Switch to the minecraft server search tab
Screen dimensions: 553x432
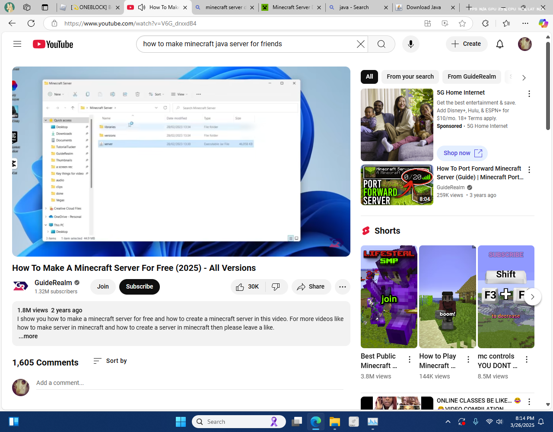(225, 7)
